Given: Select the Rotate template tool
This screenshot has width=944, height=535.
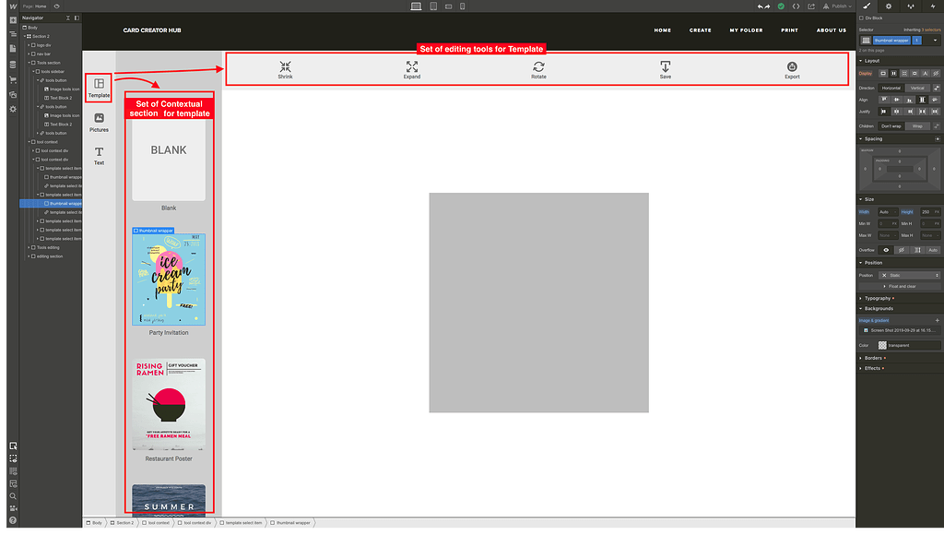Looking at the screenshot, I should pos(538,69).
